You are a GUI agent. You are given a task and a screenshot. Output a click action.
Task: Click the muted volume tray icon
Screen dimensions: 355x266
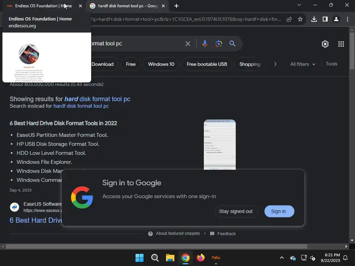click(x=313, y=258)
